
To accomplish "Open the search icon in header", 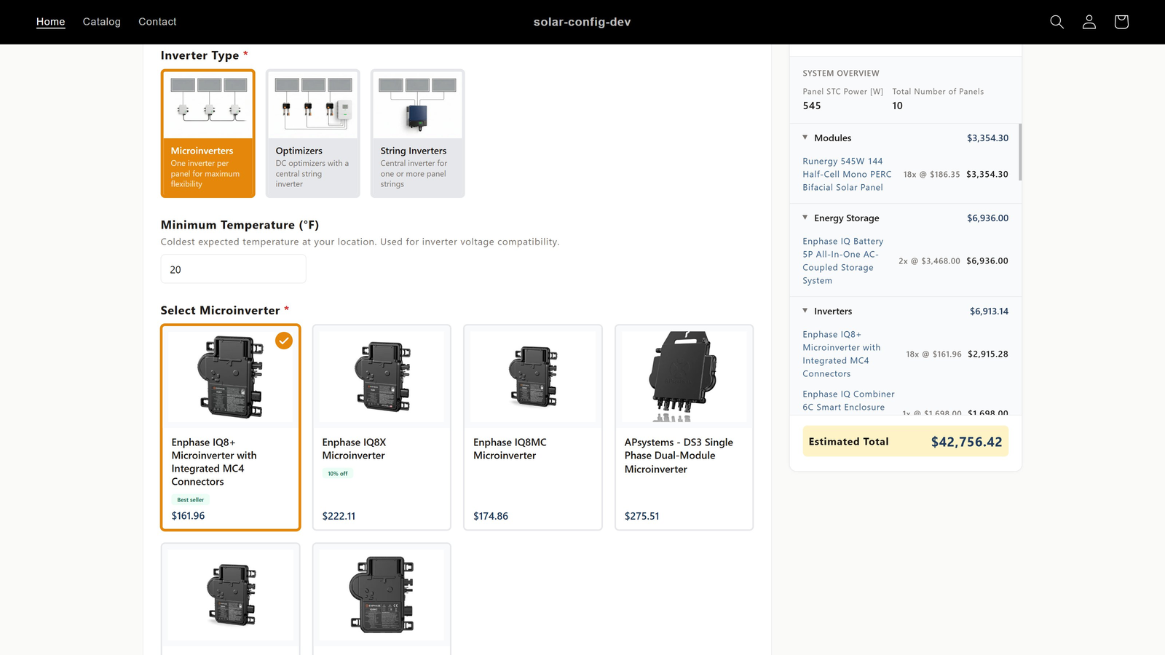I will (1057, 22).
